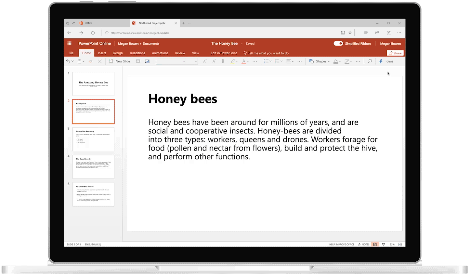Toggle the Notes pane in status bar

[x=364, y=244]
